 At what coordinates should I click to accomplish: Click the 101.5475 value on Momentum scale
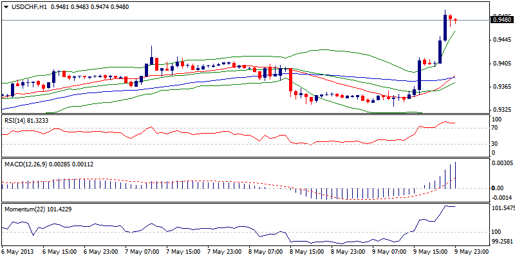(x=503, y=208)
